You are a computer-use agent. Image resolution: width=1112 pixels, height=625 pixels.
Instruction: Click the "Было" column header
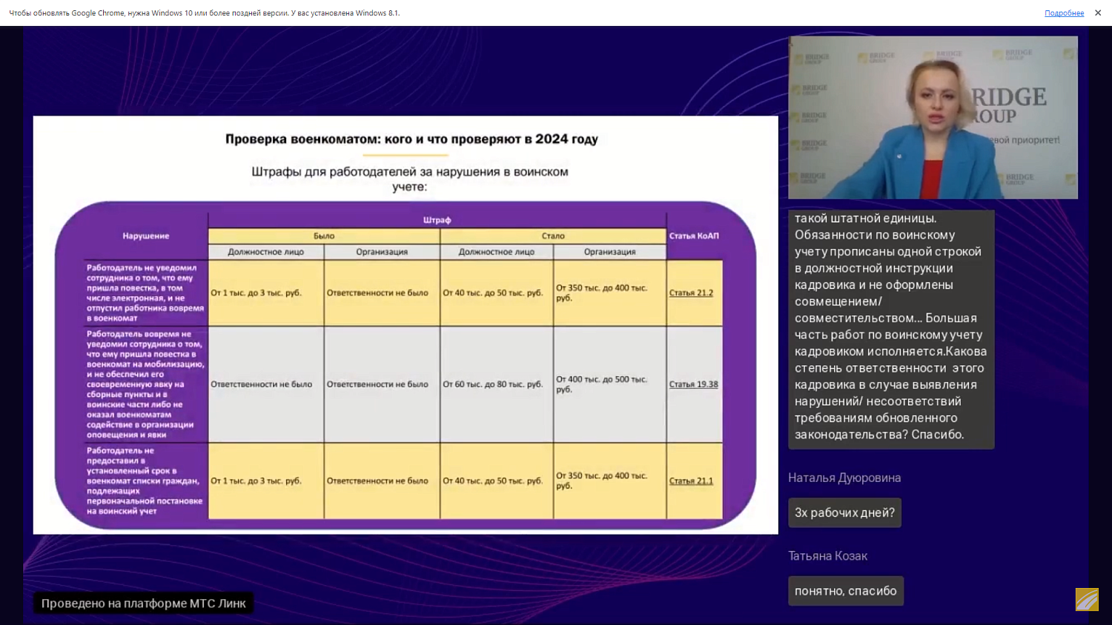[x=324, y=236]
